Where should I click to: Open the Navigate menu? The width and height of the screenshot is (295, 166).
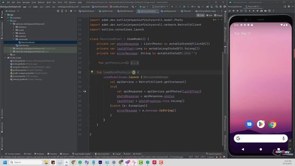26,2
